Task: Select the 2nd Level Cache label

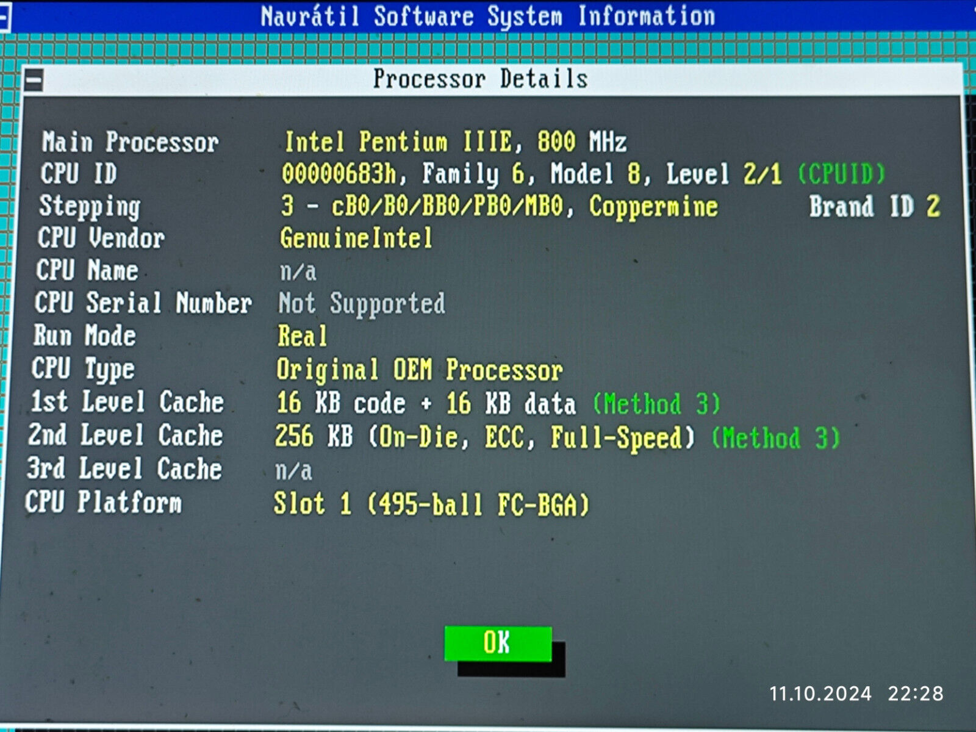Action: point(125,436)
